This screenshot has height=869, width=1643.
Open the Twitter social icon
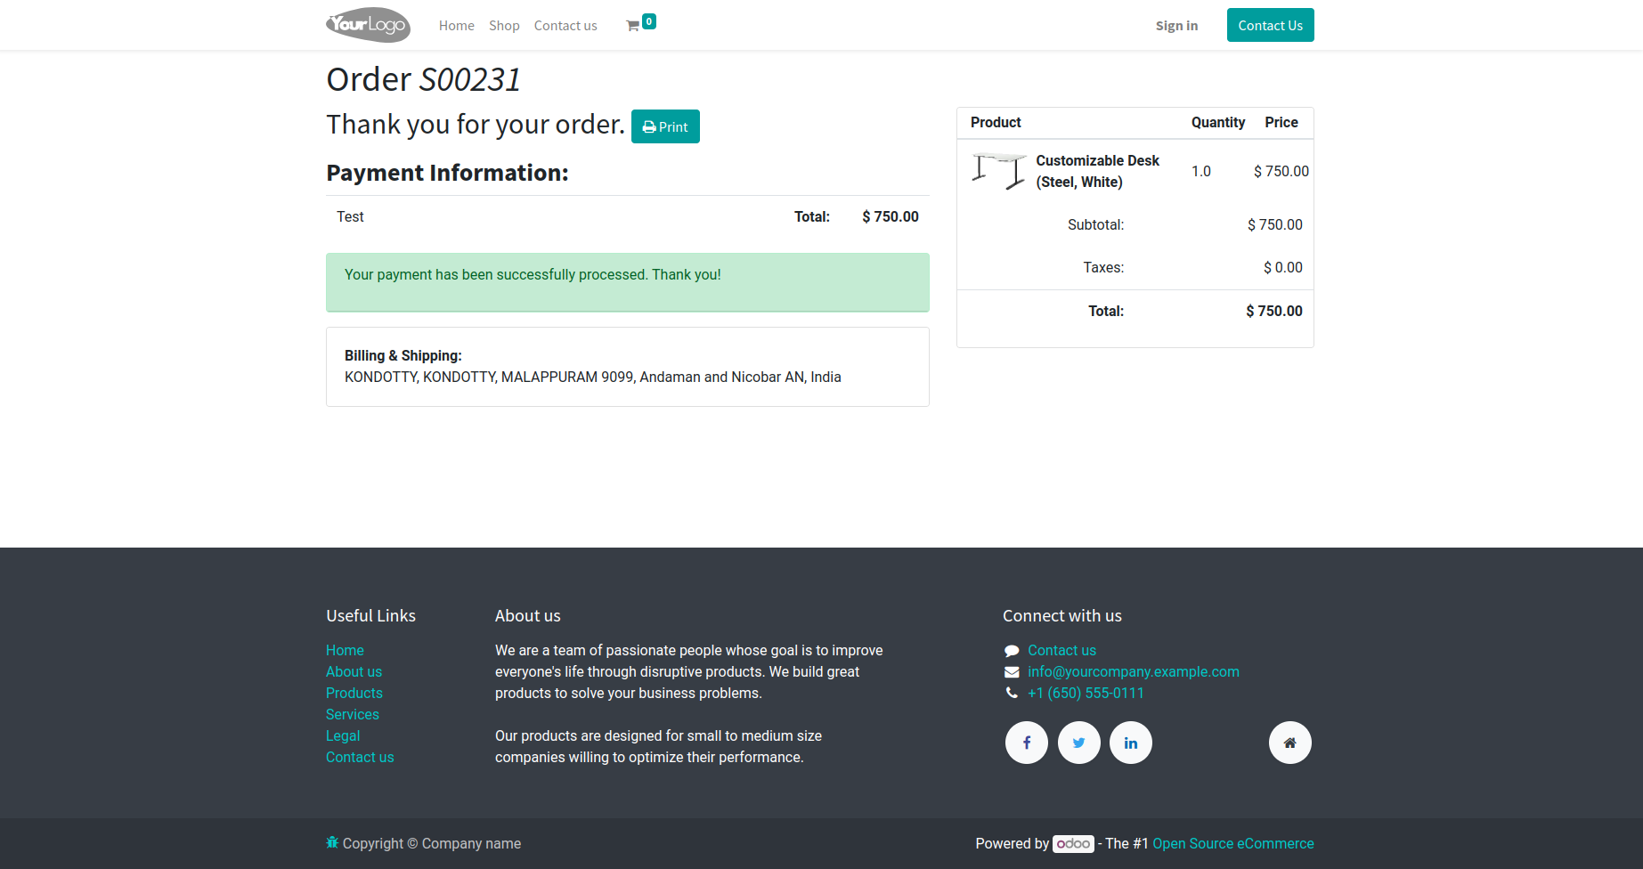(x=1078, y=743)
